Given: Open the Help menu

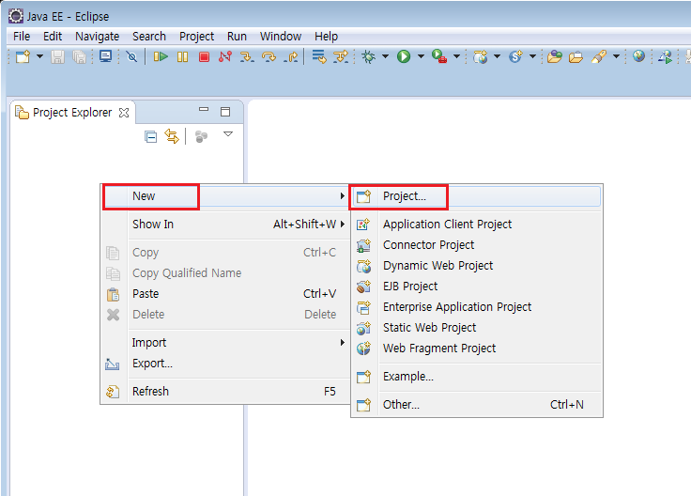Looking at the screenshot, I should pyautogui.click(x=326, y=36).
